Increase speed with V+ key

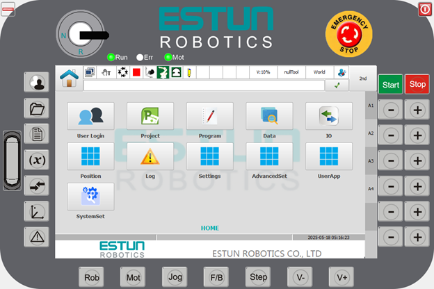(x=341, y=277)
